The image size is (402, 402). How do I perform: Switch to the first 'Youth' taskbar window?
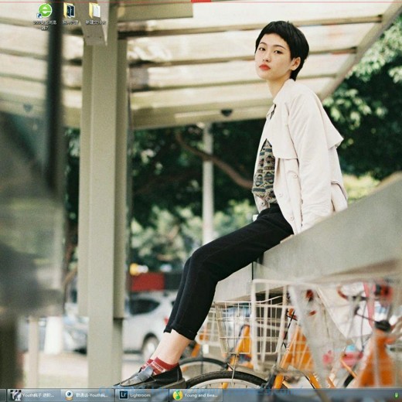point(33,395)
